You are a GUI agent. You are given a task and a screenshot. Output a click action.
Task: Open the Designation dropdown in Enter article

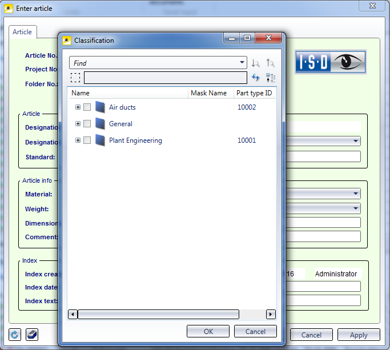click(356, 141)
